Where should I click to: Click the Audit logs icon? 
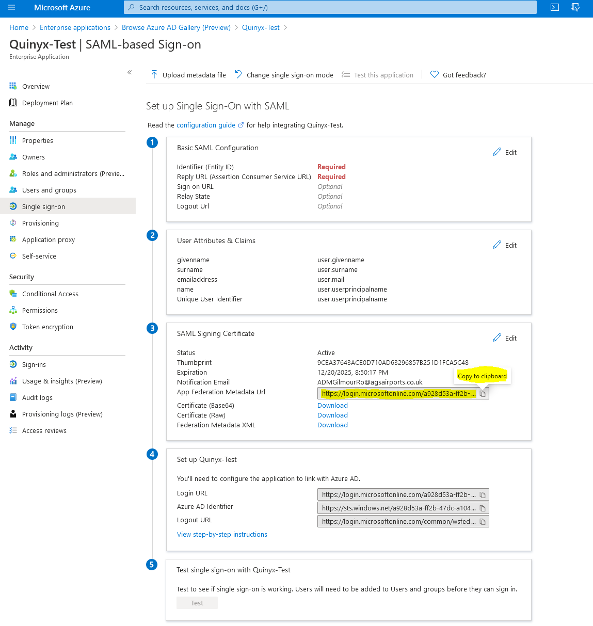13,397
